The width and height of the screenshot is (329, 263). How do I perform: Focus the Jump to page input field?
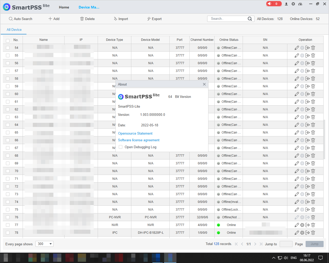tap(286, 244)
